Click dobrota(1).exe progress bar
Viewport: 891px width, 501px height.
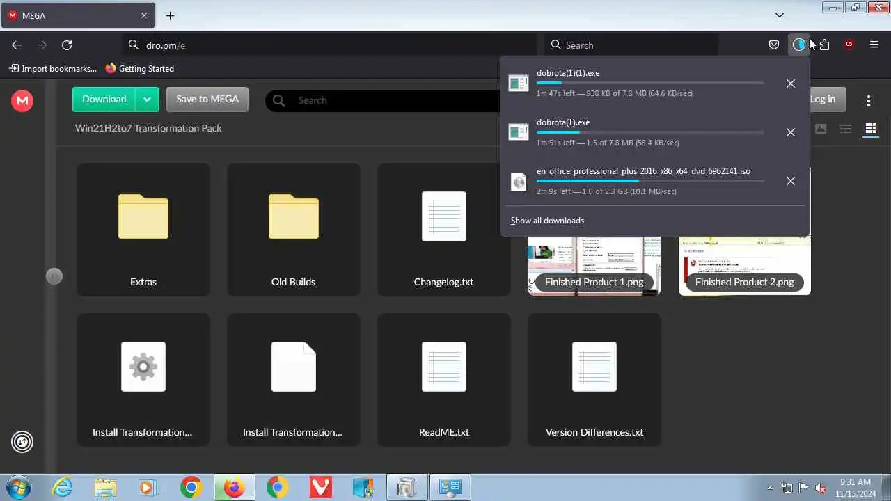[650, 132]
